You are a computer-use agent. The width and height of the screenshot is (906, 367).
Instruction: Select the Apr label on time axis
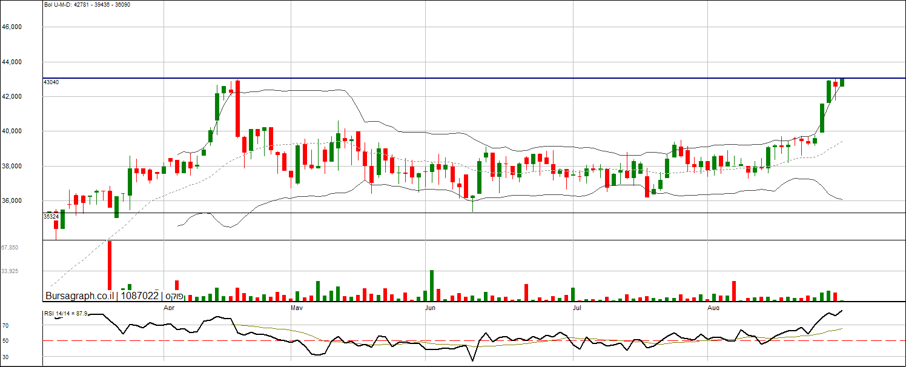170,308
